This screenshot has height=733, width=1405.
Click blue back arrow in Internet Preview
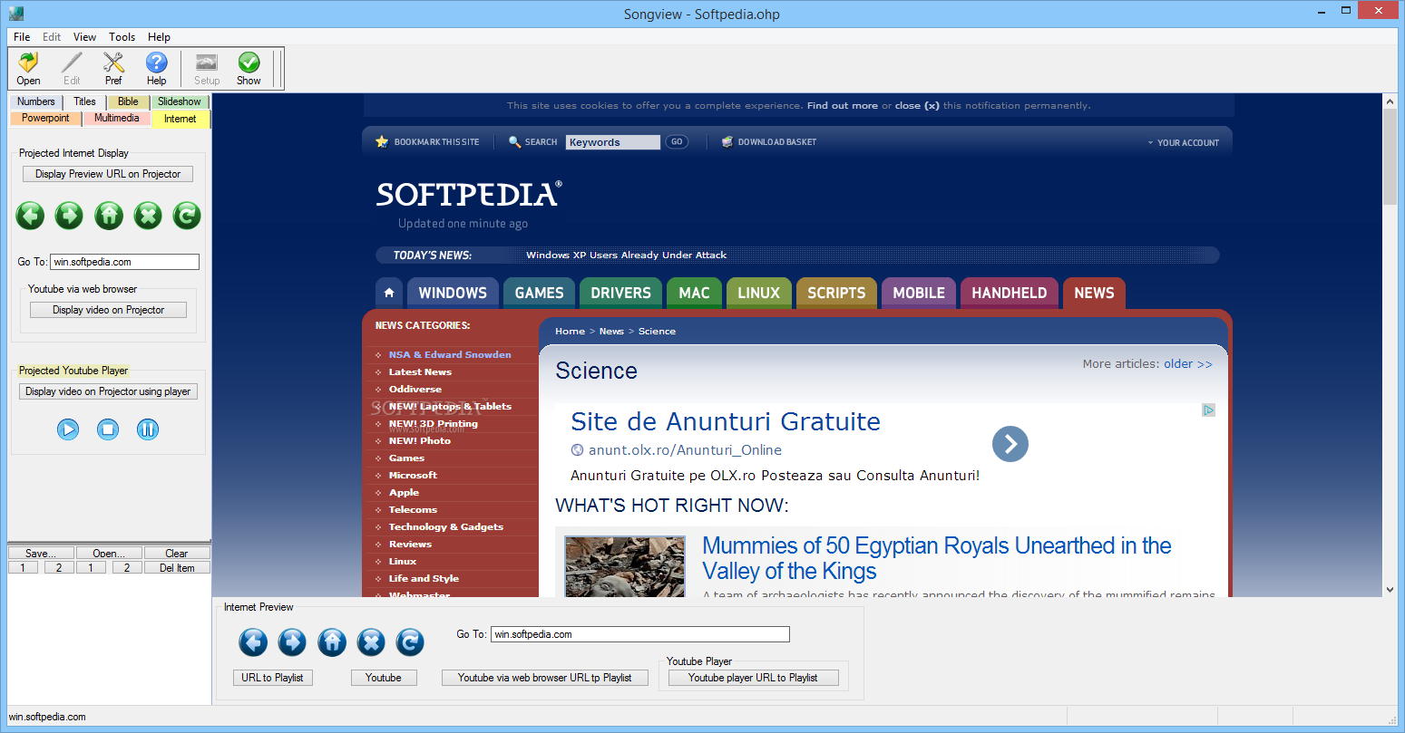pos(253,642)
